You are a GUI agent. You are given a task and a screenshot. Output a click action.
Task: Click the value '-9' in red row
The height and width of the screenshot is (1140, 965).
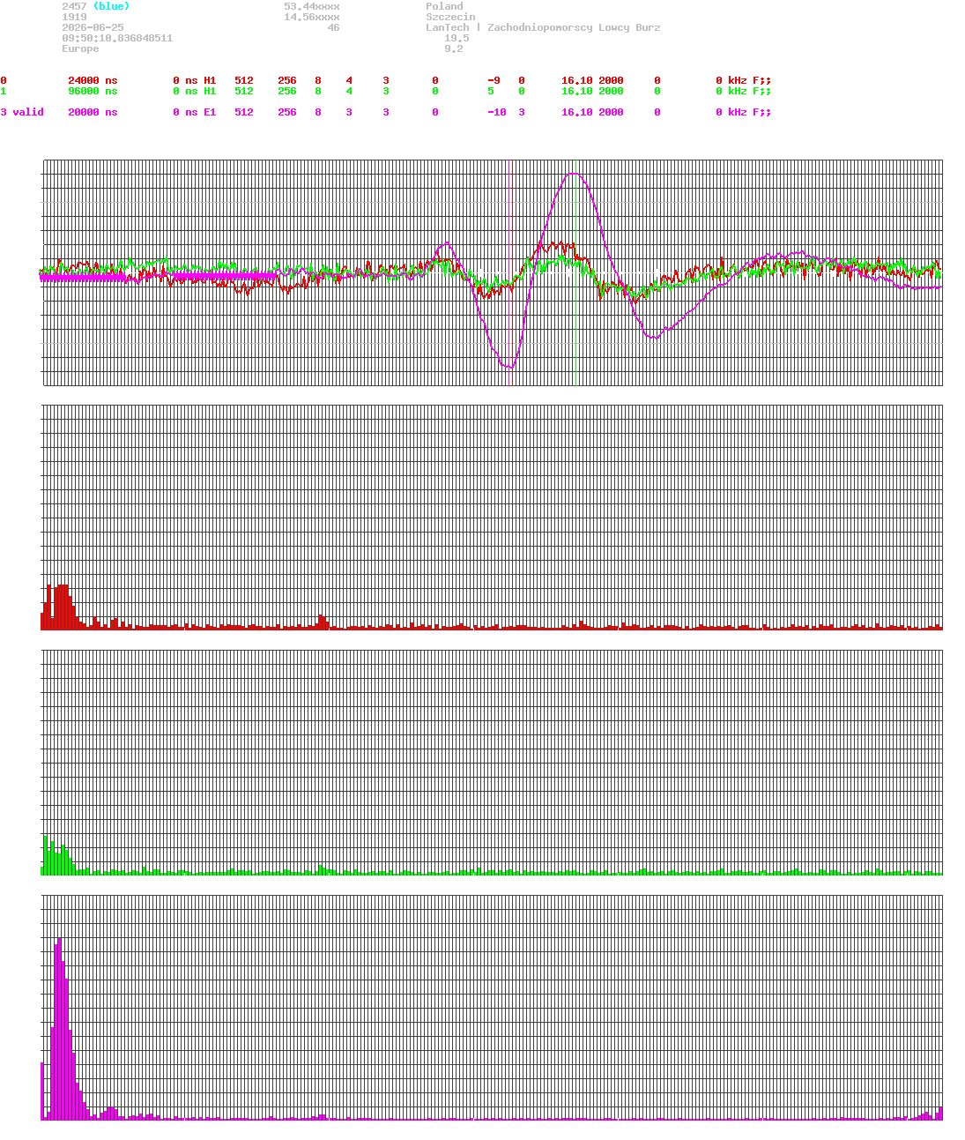(494, 80)
